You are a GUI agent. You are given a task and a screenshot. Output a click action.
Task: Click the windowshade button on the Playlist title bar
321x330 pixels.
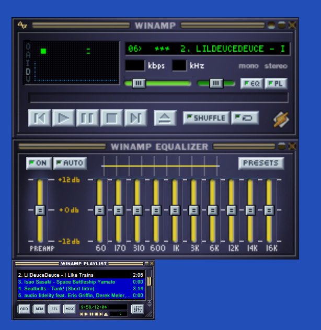point(147,263)
